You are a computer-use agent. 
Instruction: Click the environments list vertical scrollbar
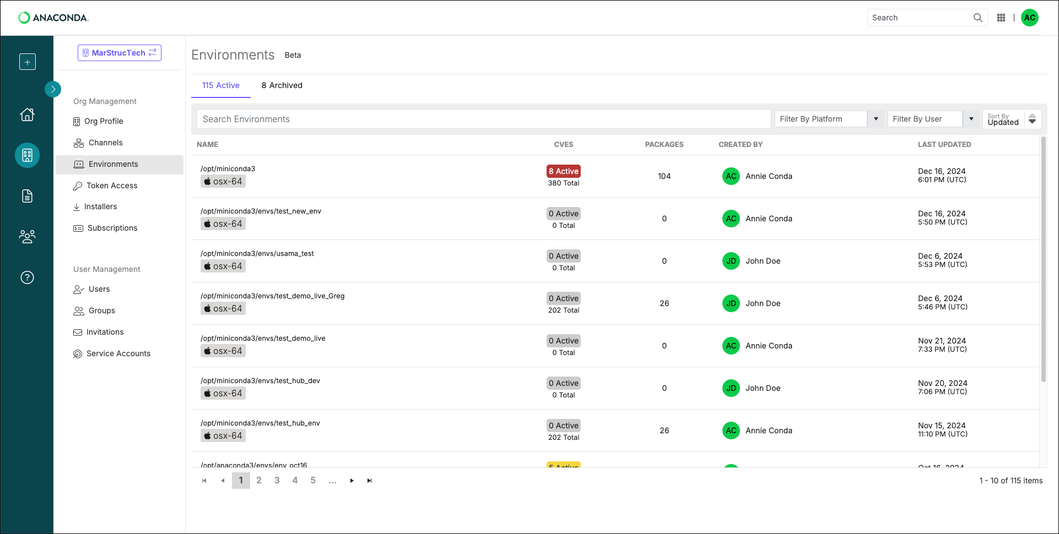(1043, 259)
